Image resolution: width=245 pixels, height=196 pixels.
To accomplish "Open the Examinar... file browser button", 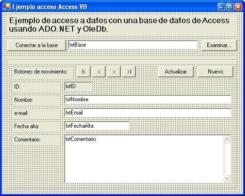I will click(219, 45).
